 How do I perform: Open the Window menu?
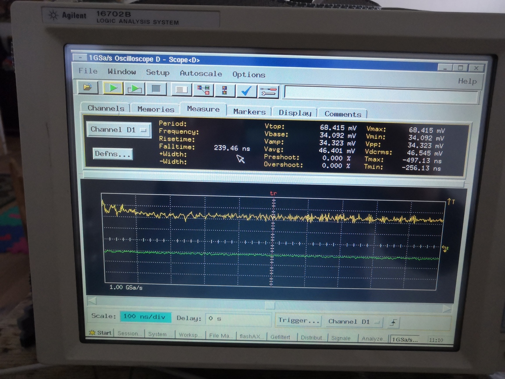click(x=122, y=72)
